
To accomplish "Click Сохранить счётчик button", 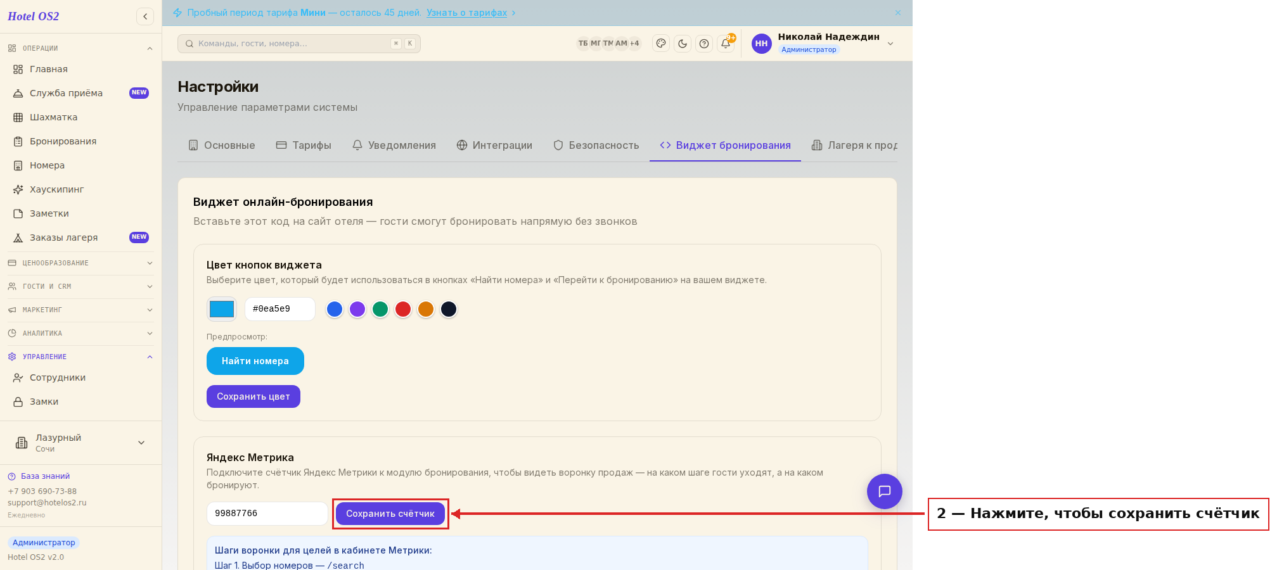I will (390, 514).
